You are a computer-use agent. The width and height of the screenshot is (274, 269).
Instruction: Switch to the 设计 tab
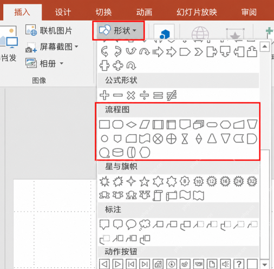pos(63,12)
